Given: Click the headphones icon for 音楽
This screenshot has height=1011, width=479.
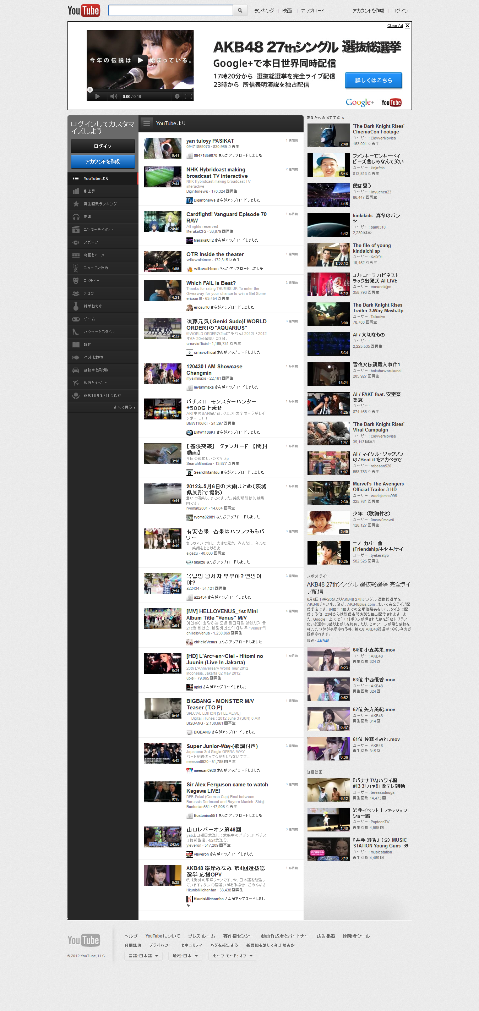Looking at the screenshot, I should pos(76,216).
